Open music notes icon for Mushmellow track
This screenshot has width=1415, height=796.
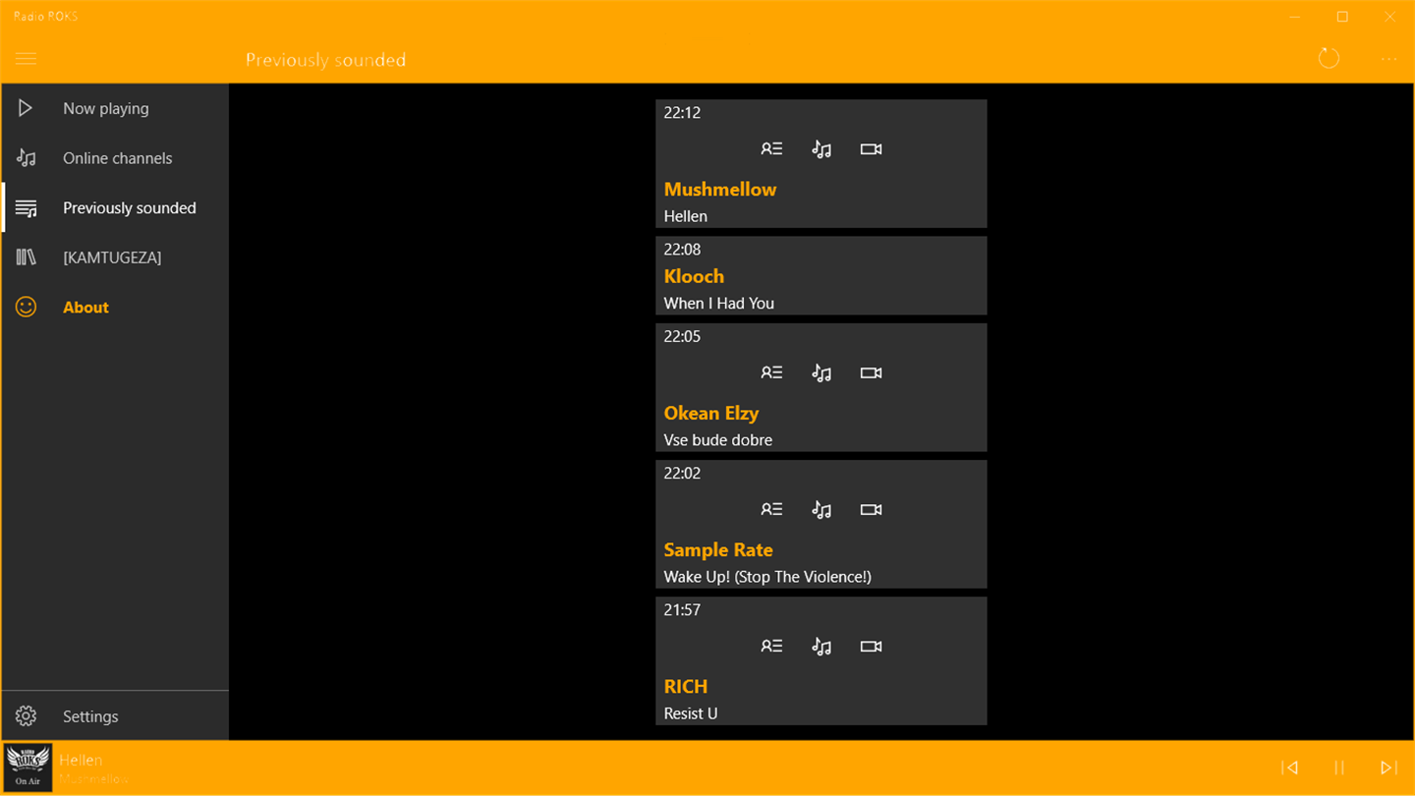821,149
